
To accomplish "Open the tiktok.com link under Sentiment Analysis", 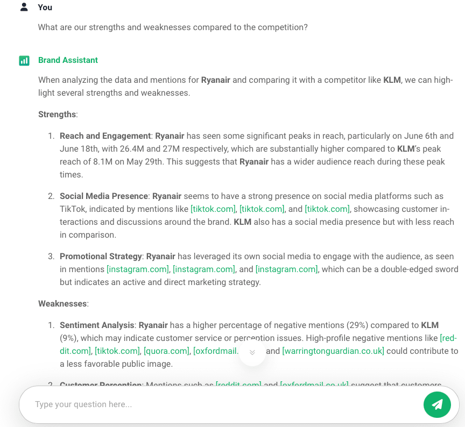I will pos(117,351).
